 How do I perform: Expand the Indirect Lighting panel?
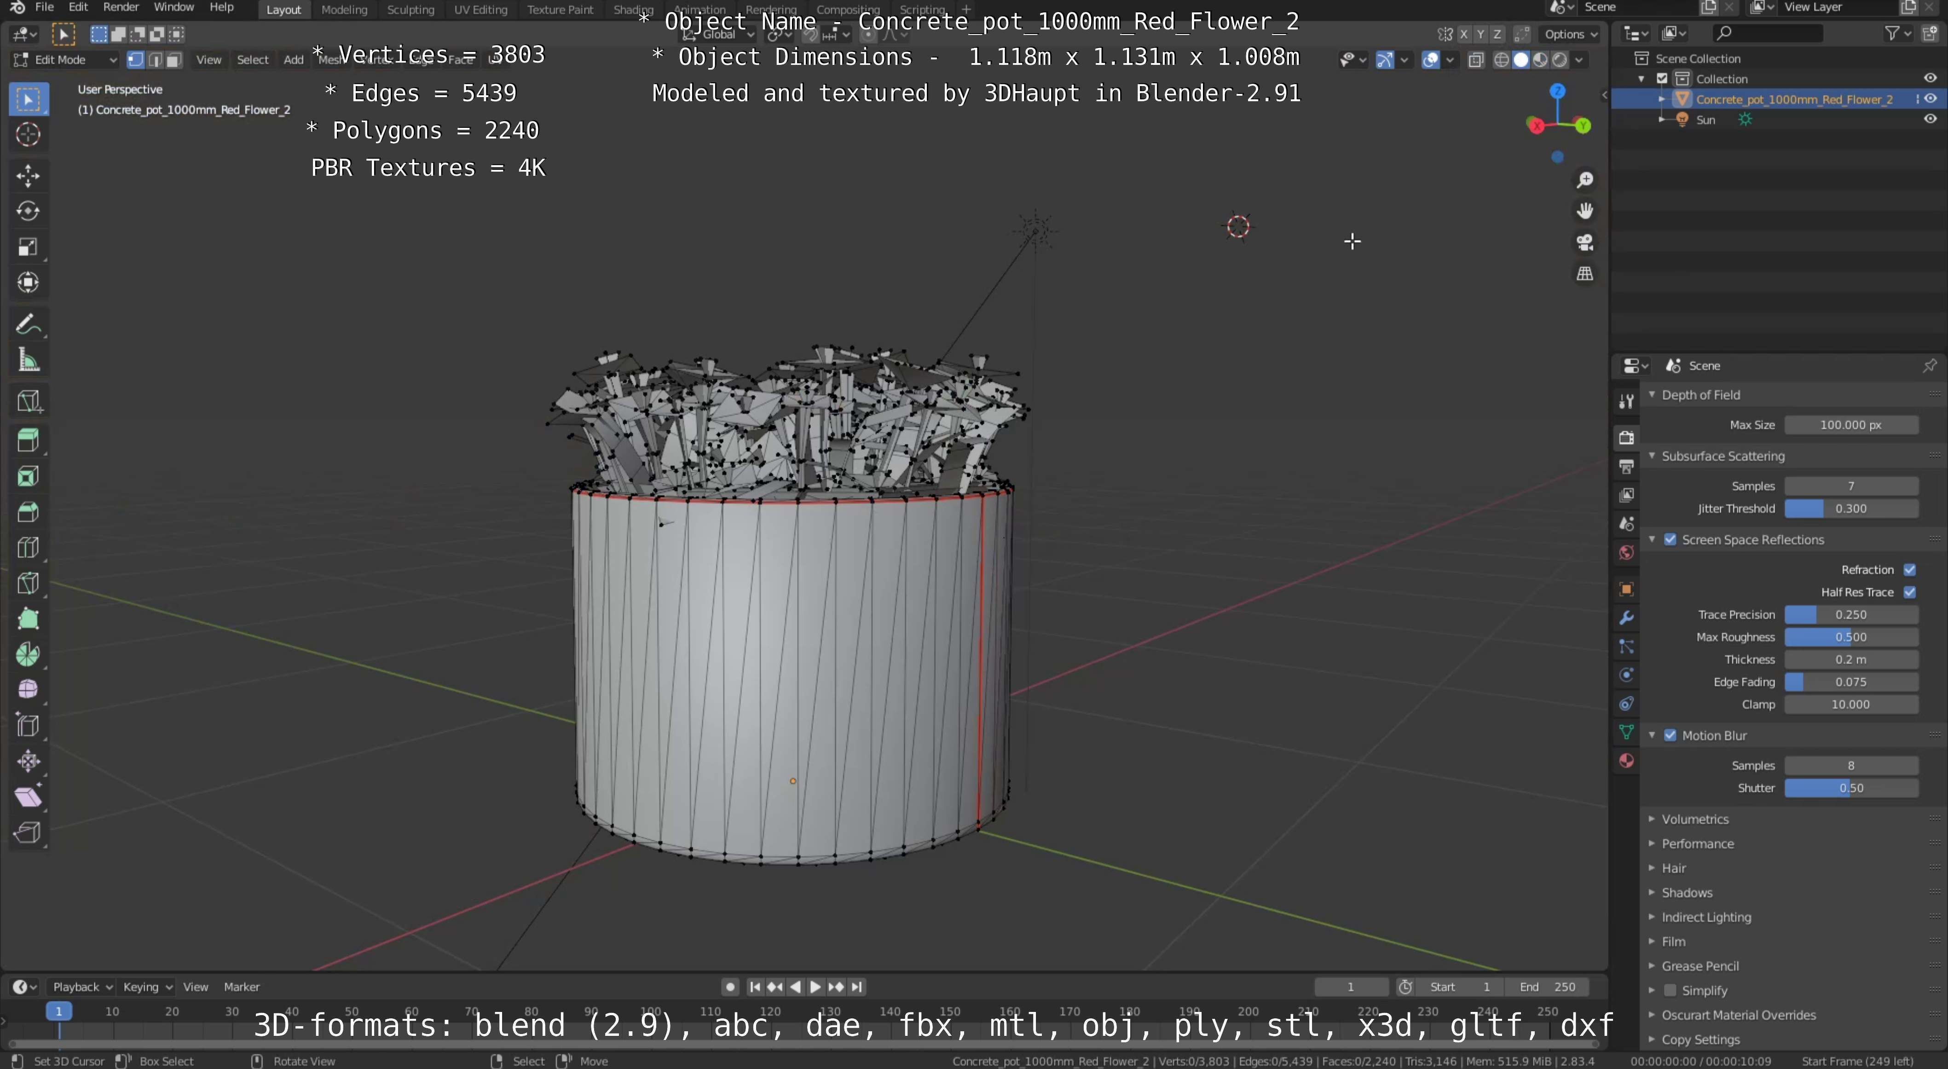(1705, 917)
